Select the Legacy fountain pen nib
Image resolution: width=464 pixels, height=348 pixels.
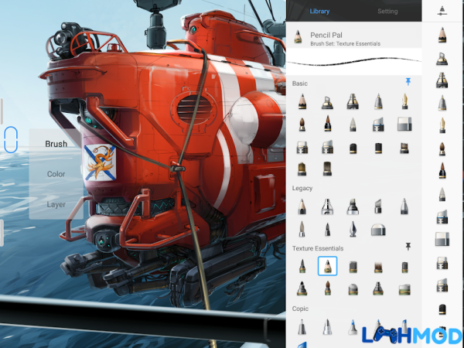353,230
